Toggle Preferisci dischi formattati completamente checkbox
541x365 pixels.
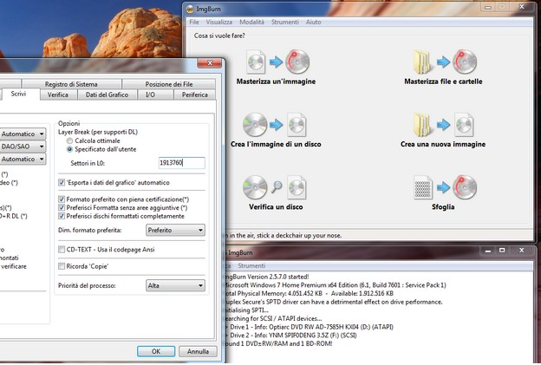coord(62,216)
